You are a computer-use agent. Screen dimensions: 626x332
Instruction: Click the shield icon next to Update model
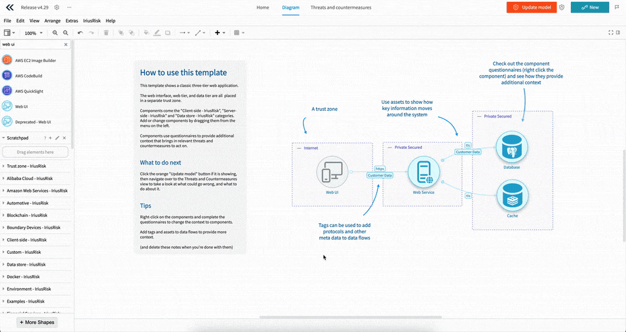562,7
